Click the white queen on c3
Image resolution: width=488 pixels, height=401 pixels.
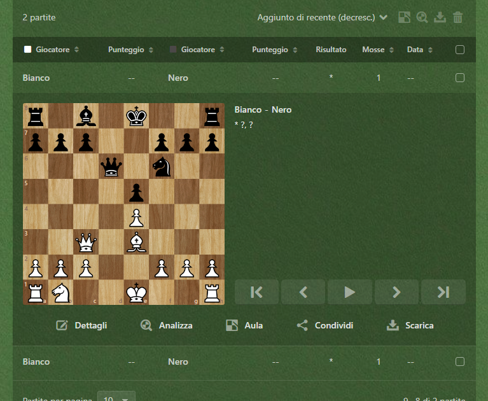coord(86,242)
